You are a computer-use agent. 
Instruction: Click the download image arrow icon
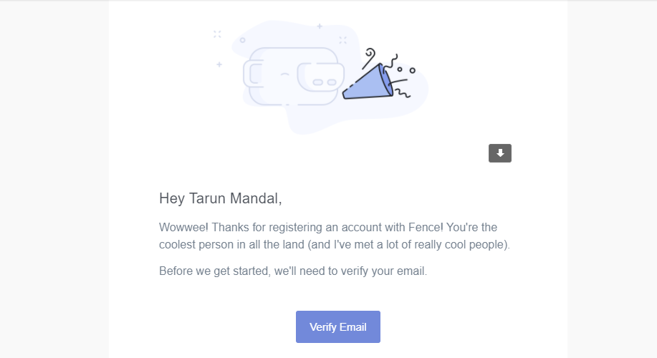[x=500, y=153]
